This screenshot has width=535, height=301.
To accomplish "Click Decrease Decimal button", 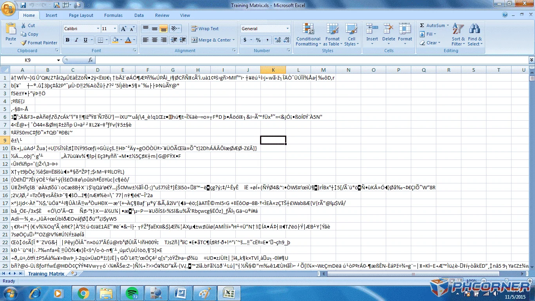I will (x=287, y=40).
